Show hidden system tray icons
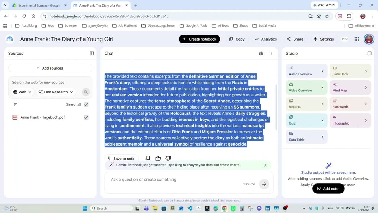Viewport: 378px width, 213px height. (x=304, y=208)
